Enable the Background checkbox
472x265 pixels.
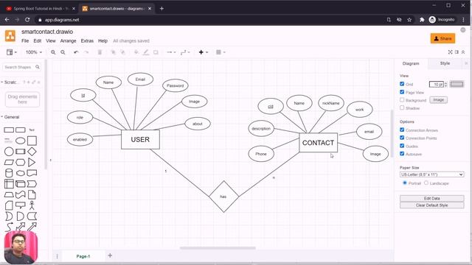click(x=402, y=100)
